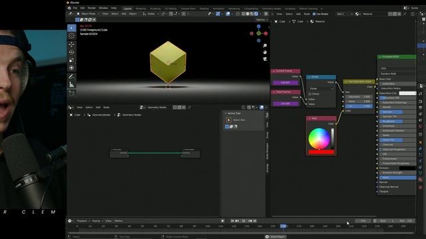Collapse the Principled BSDF node
The height and width of the screenshot is (239, 426).
tap(380, 57)
